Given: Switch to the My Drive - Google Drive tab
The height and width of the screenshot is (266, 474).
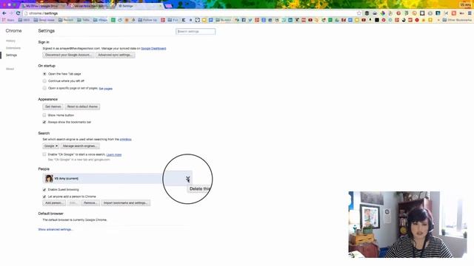Looking at the screenshot, I should click(44, 6).
